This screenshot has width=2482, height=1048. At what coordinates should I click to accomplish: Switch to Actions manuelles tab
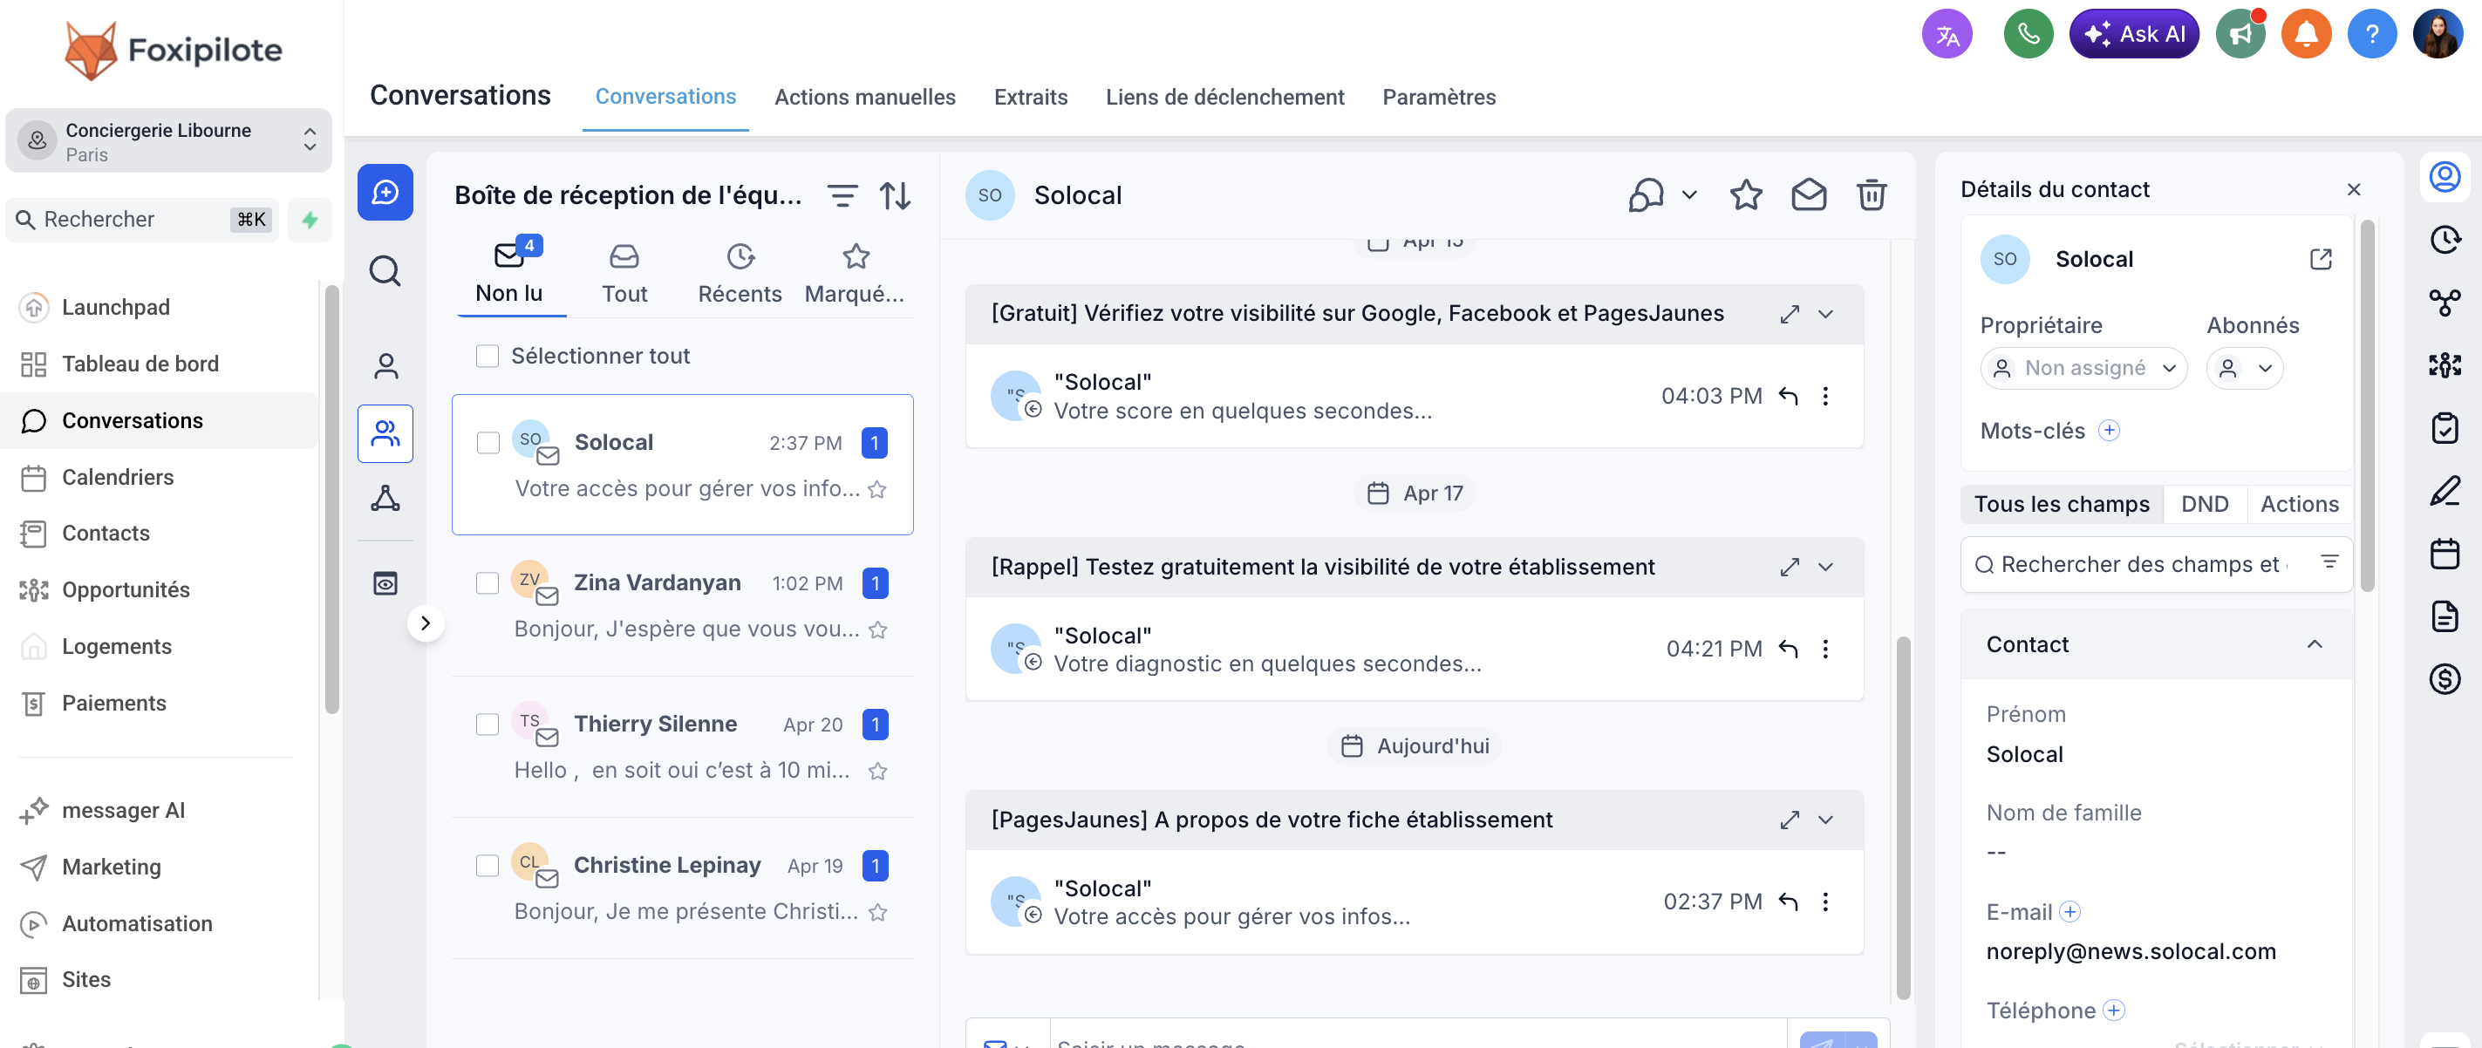click(x=864, y=98)
